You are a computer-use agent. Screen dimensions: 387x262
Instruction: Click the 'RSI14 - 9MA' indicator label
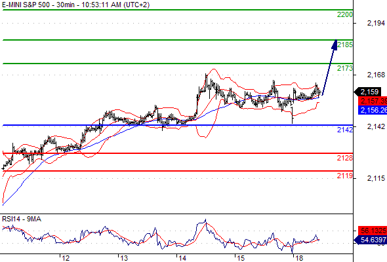(22, 219)
